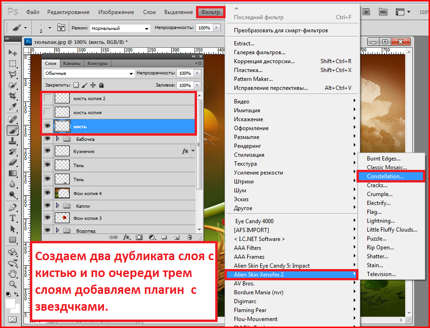Select the Blur tool
The height and width of the screenshot is (328, 430).
tap(12, 184)
